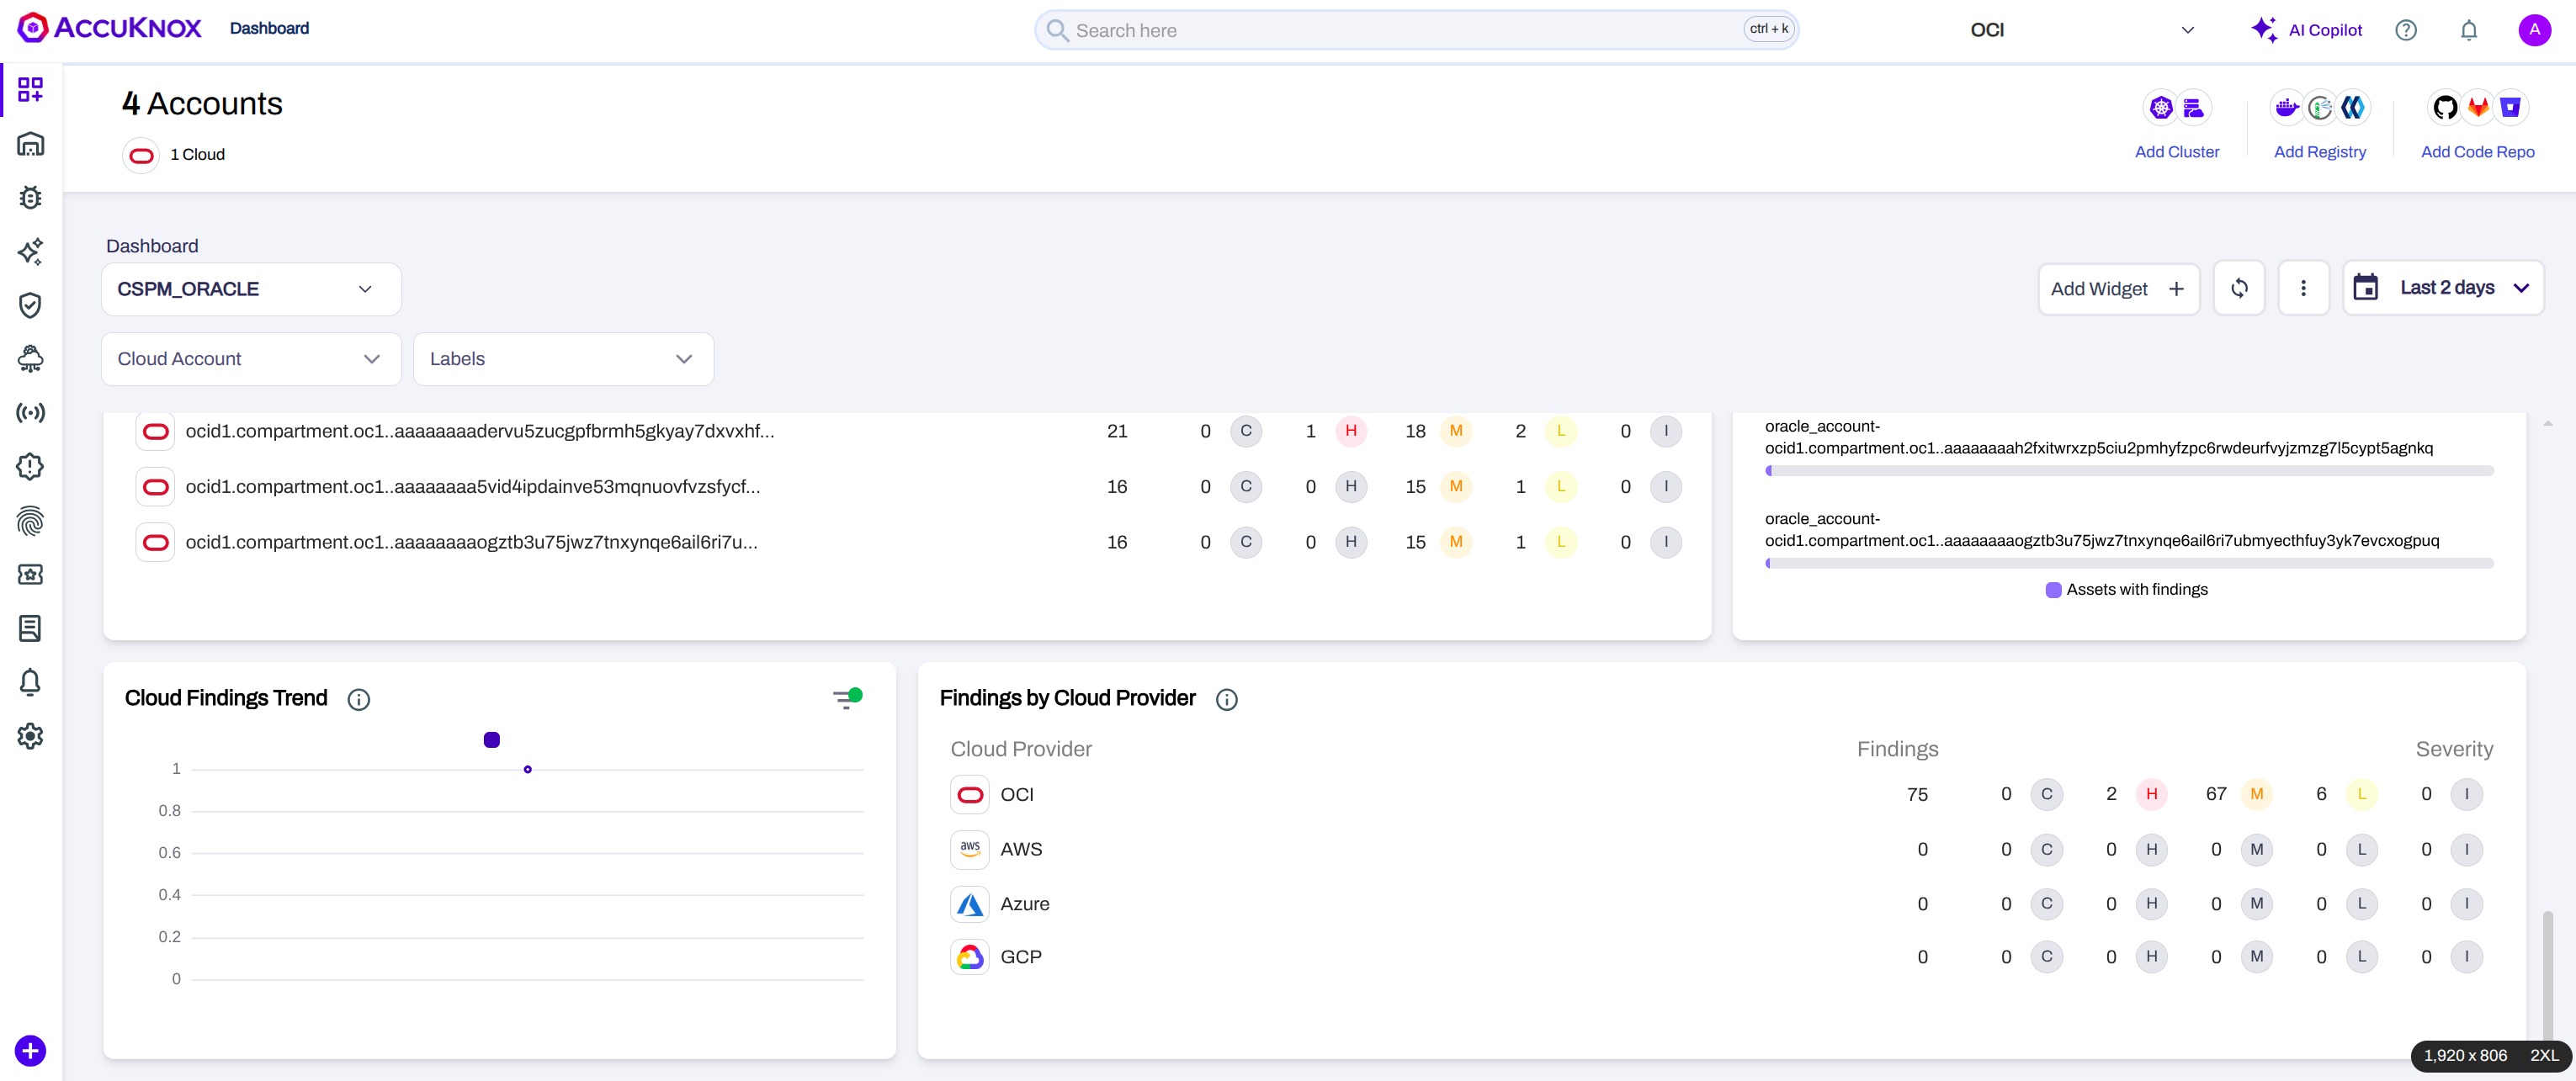Click info icon beside Findings by Cloud Provider

pos(1226,700)
